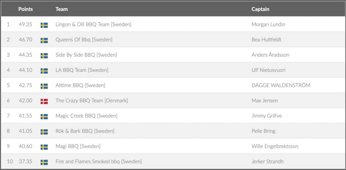
Task: Open Lingon & Dill BBQ Team entry
Action: click(93, 25)
